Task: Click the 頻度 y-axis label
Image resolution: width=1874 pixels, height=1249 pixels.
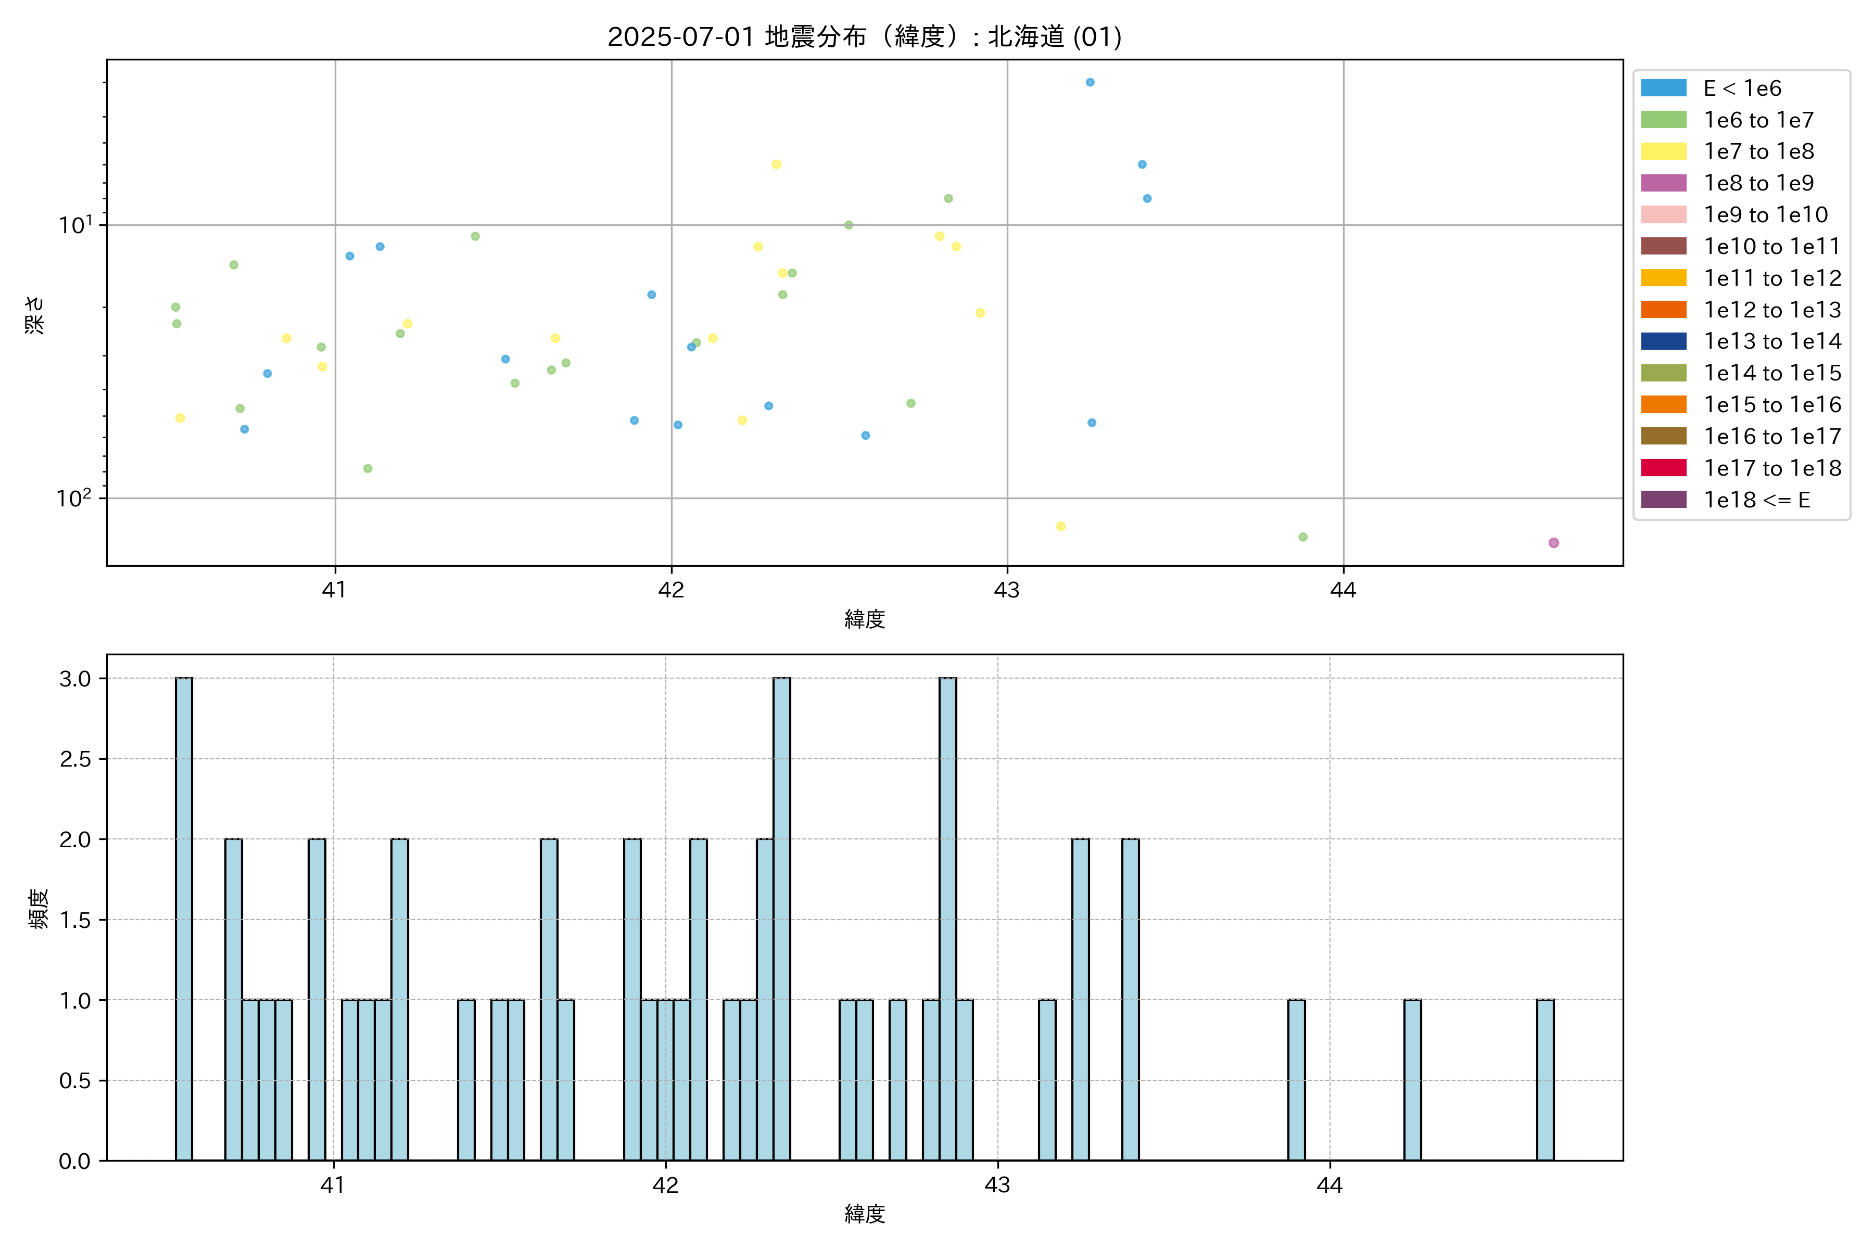Action: pos(37,908)
